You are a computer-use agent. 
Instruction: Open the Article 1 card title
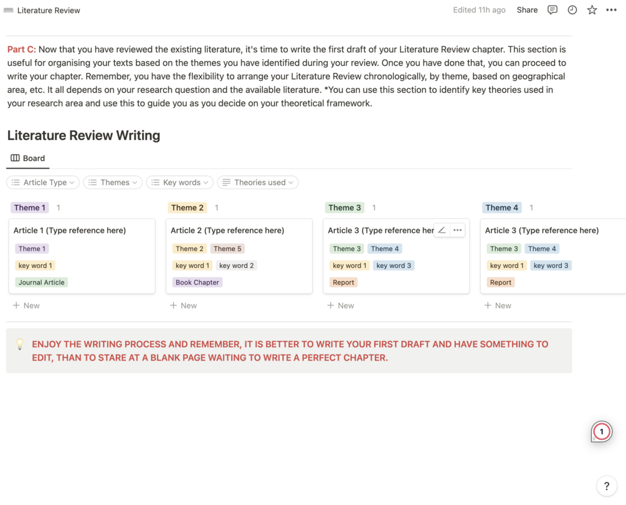point(70,230)
